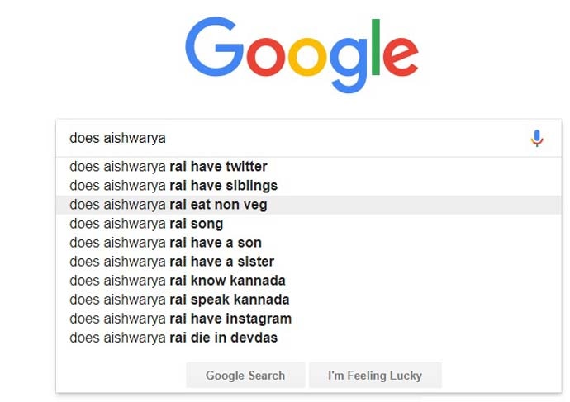
Task: Choose suggestion 'rai have a son'
Action: pos(166,243)
